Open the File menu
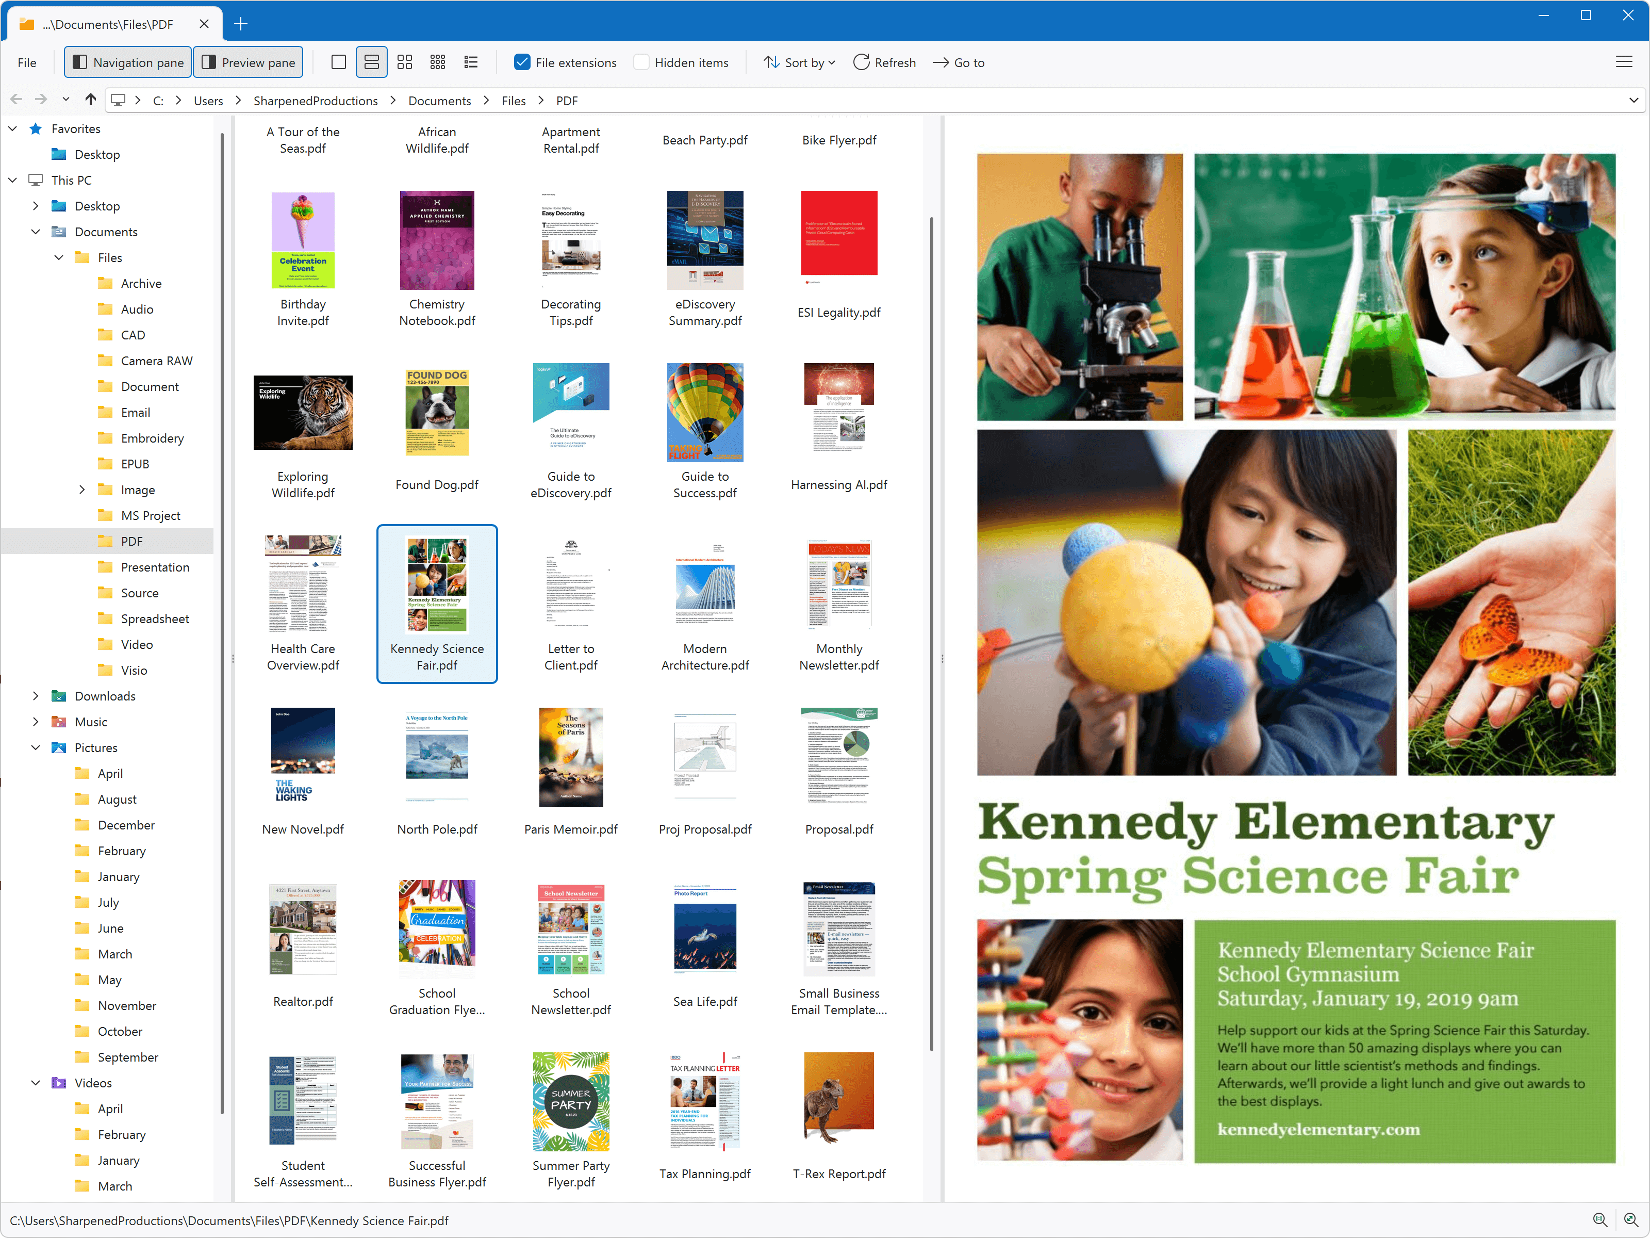This screenshot has height=1238, width=1650. (x=27, y=62)
